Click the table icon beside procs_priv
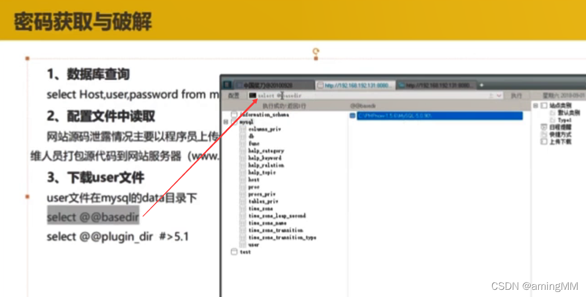 pos(243,194)
